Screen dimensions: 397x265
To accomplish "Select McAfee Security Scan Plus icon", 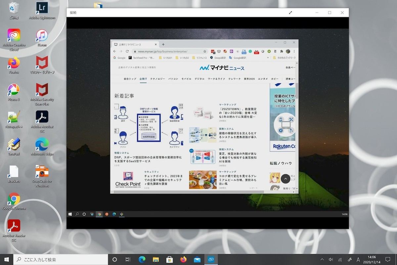I will (x=42, y=94).
